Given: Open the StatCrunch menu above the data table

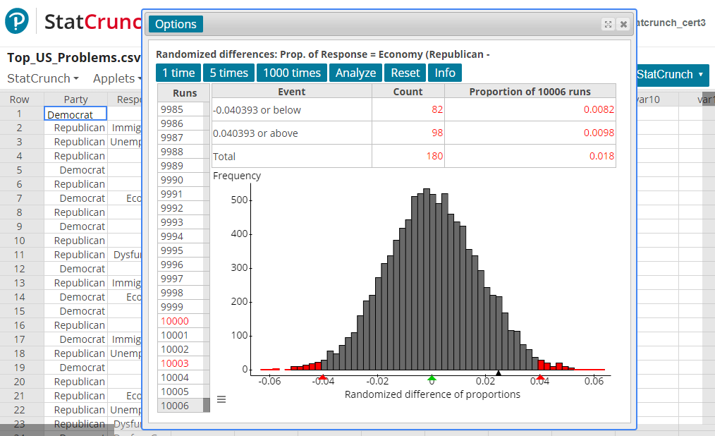Looking at the screenshot, I should coord(38,78).
